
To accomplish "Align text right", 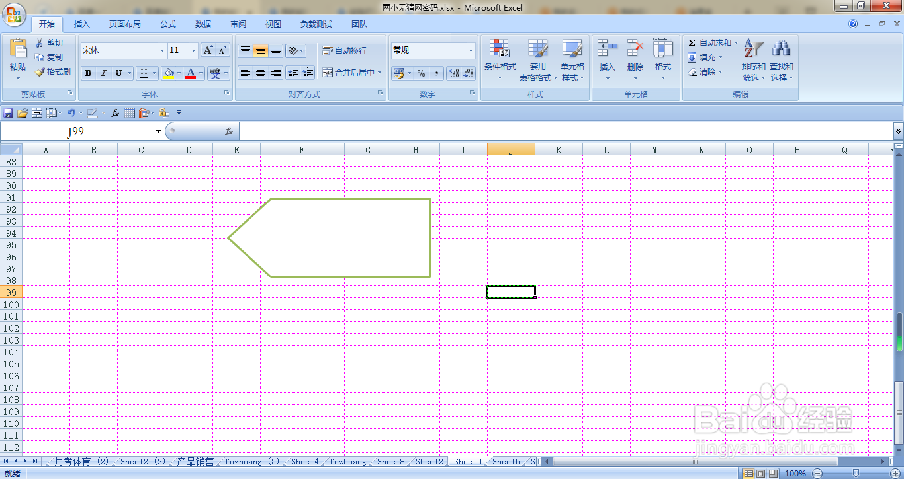I will coord(276,73).
